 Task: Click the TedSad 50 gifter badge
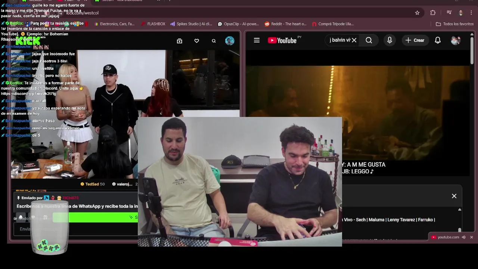tap(93, 184)
